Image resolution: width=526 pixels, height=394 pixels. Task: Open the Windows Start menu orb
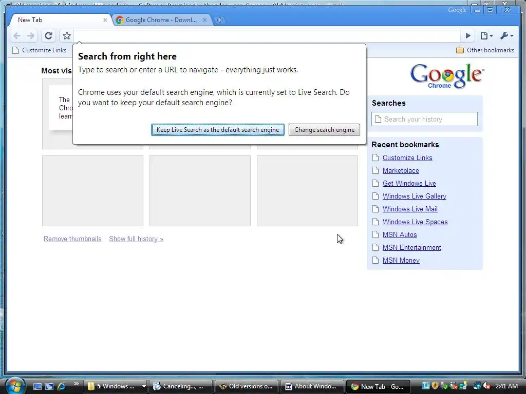click(14, 386)
